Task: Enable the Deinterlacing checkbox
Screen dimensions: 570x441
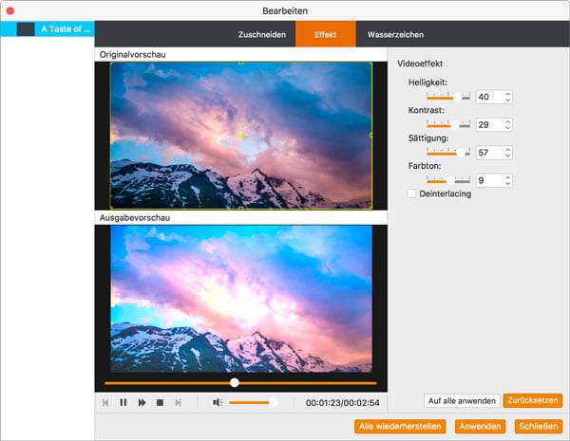Action: (411, 193)
